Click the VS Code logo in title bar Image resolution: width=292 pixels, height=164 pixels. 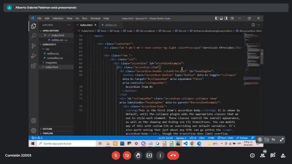[32, 18]
